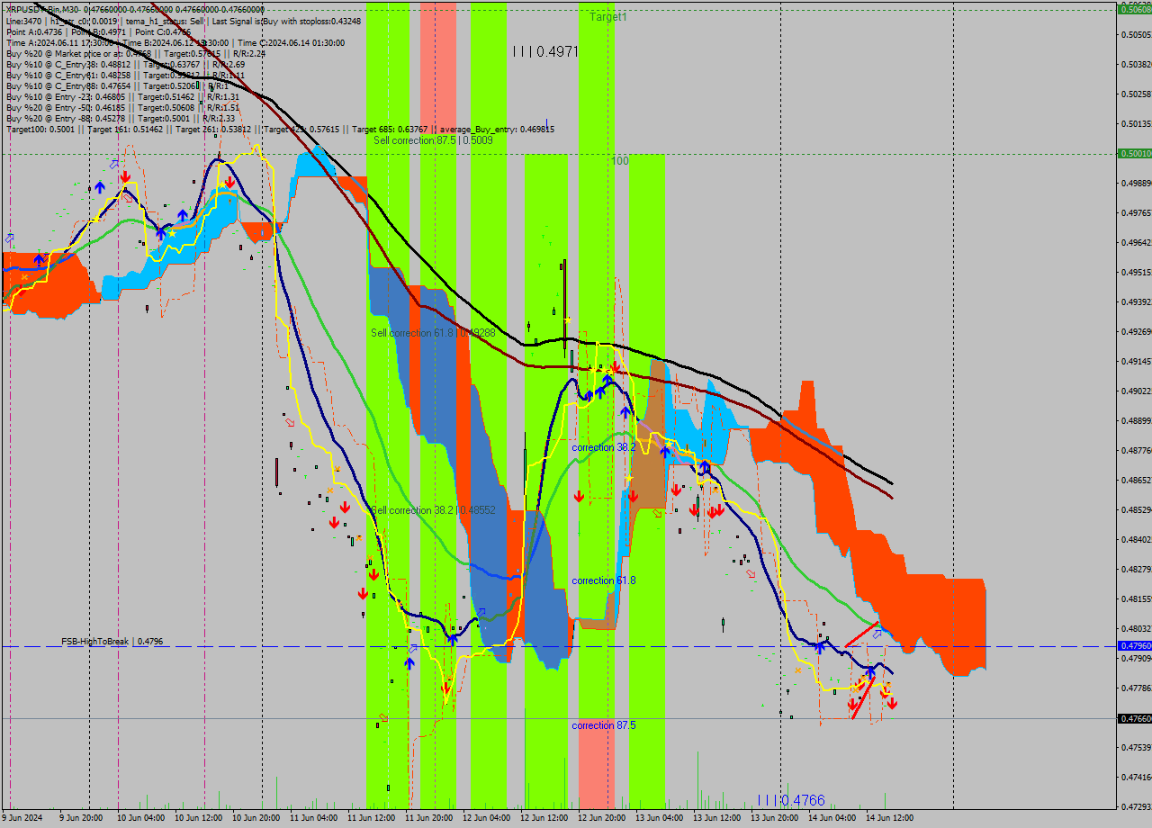Select the '| | | 0.4766' label at bottom
The image size is (1152, 828).
(790, 800)
